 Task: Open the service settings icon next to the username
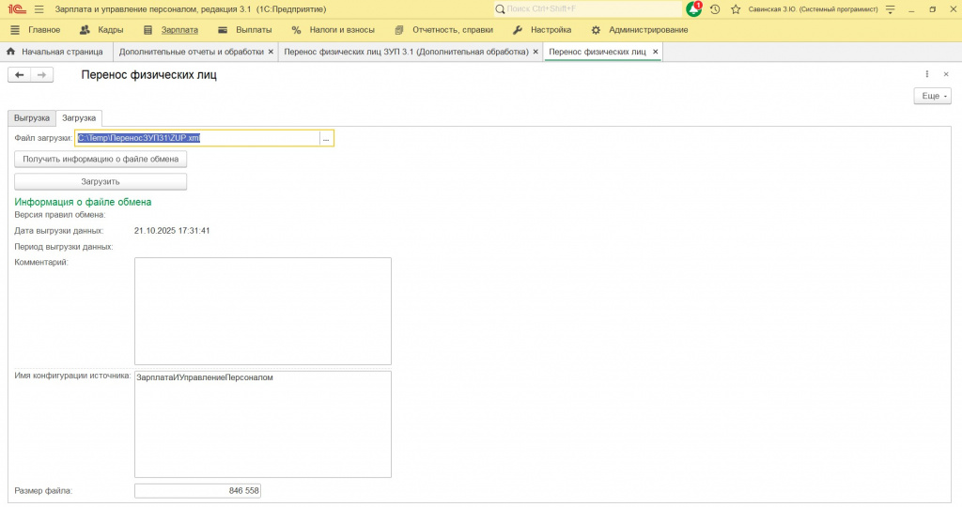click(891, 9)
